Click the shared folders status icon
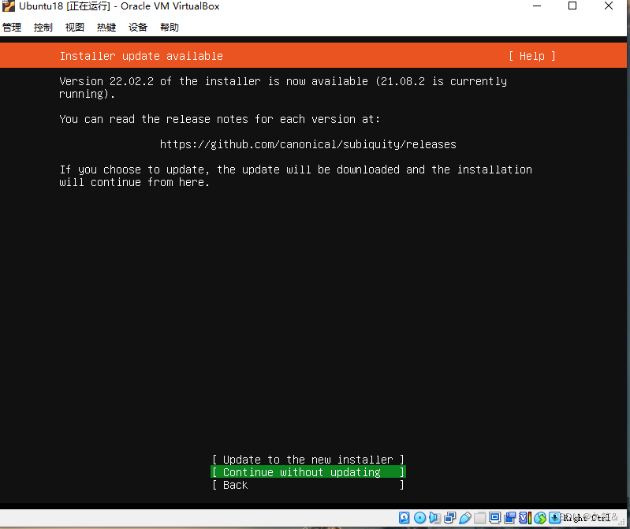Viewport: 630px width, 529px height. (479, 518)
